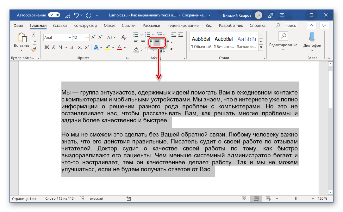Image resolution: width=343 pixels, height=212 pixels.
Task: Apply the Обычный style
Action: tap(201, 42)
